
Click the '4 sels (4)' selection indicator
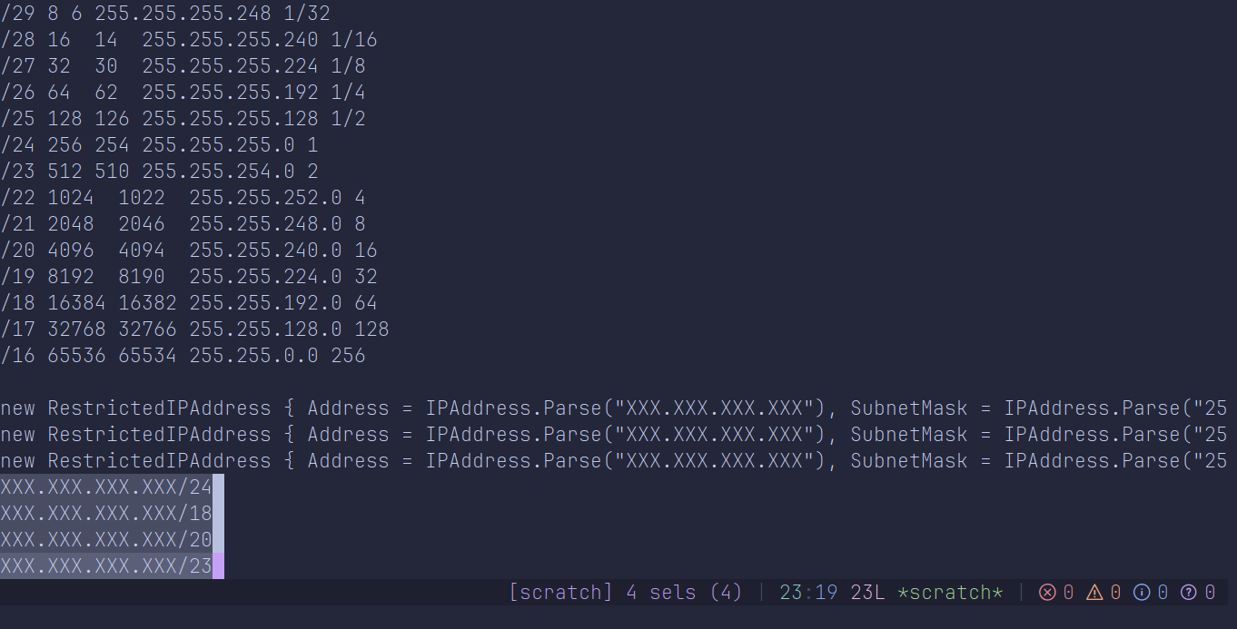click(x=684, y=593)
